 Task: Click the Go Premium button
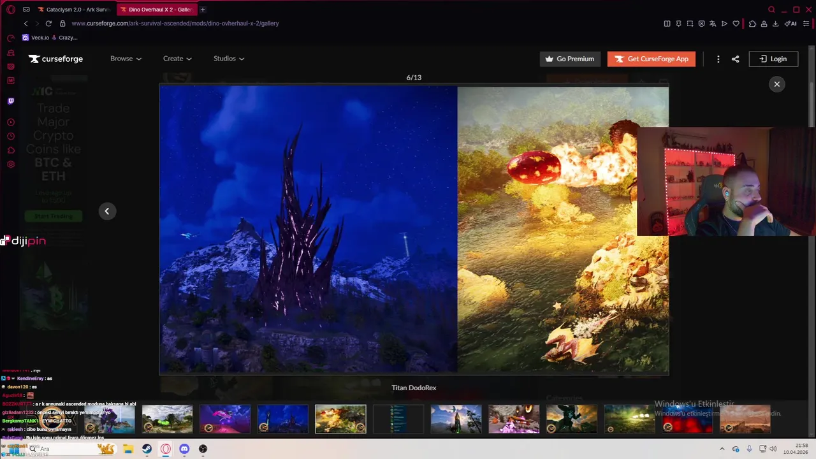(x=570, y=59)
